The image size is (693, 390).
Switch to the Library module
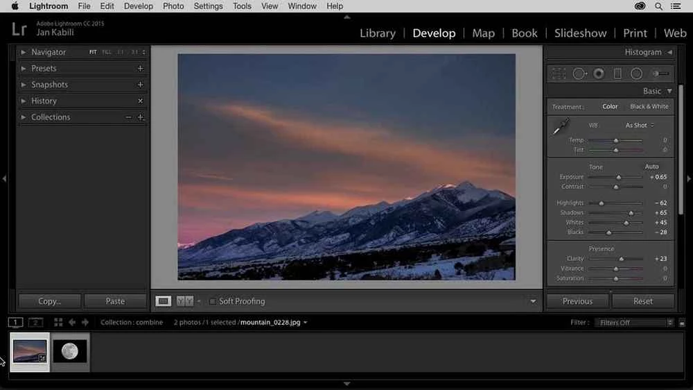tap(378, 33)
